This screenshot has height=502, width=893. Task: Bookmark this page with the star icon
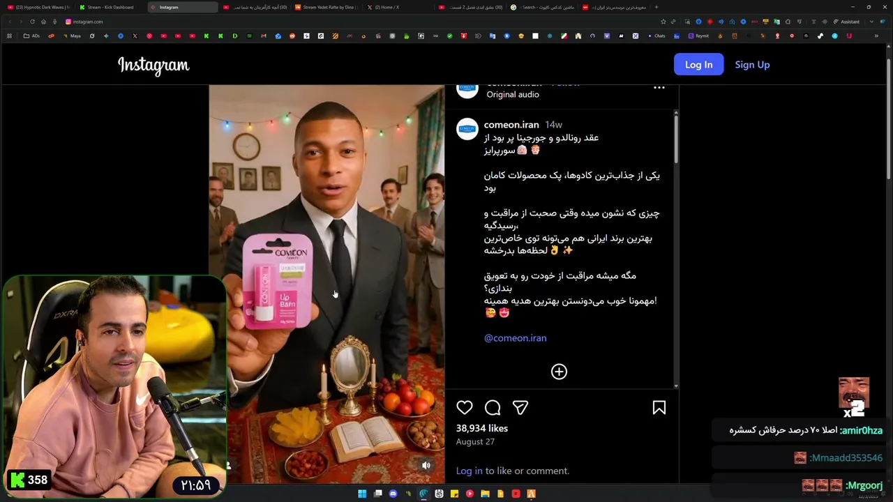(x=663, y=22)
